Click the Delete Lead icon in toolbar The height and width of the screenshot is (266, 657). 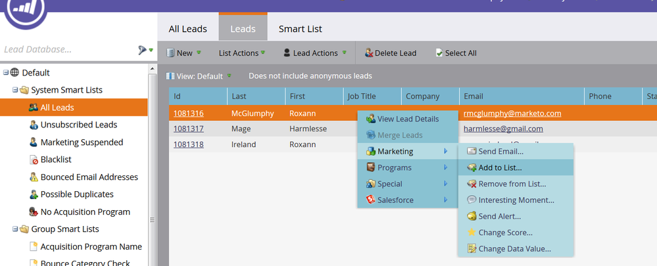point(369,53)
